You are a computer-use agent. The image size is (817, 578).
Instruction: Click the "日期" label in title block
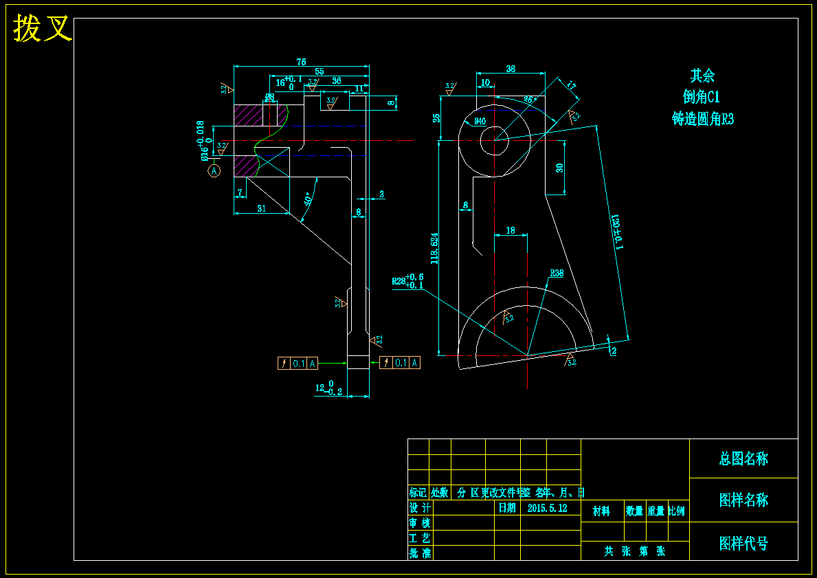click(x=507, y=508)
